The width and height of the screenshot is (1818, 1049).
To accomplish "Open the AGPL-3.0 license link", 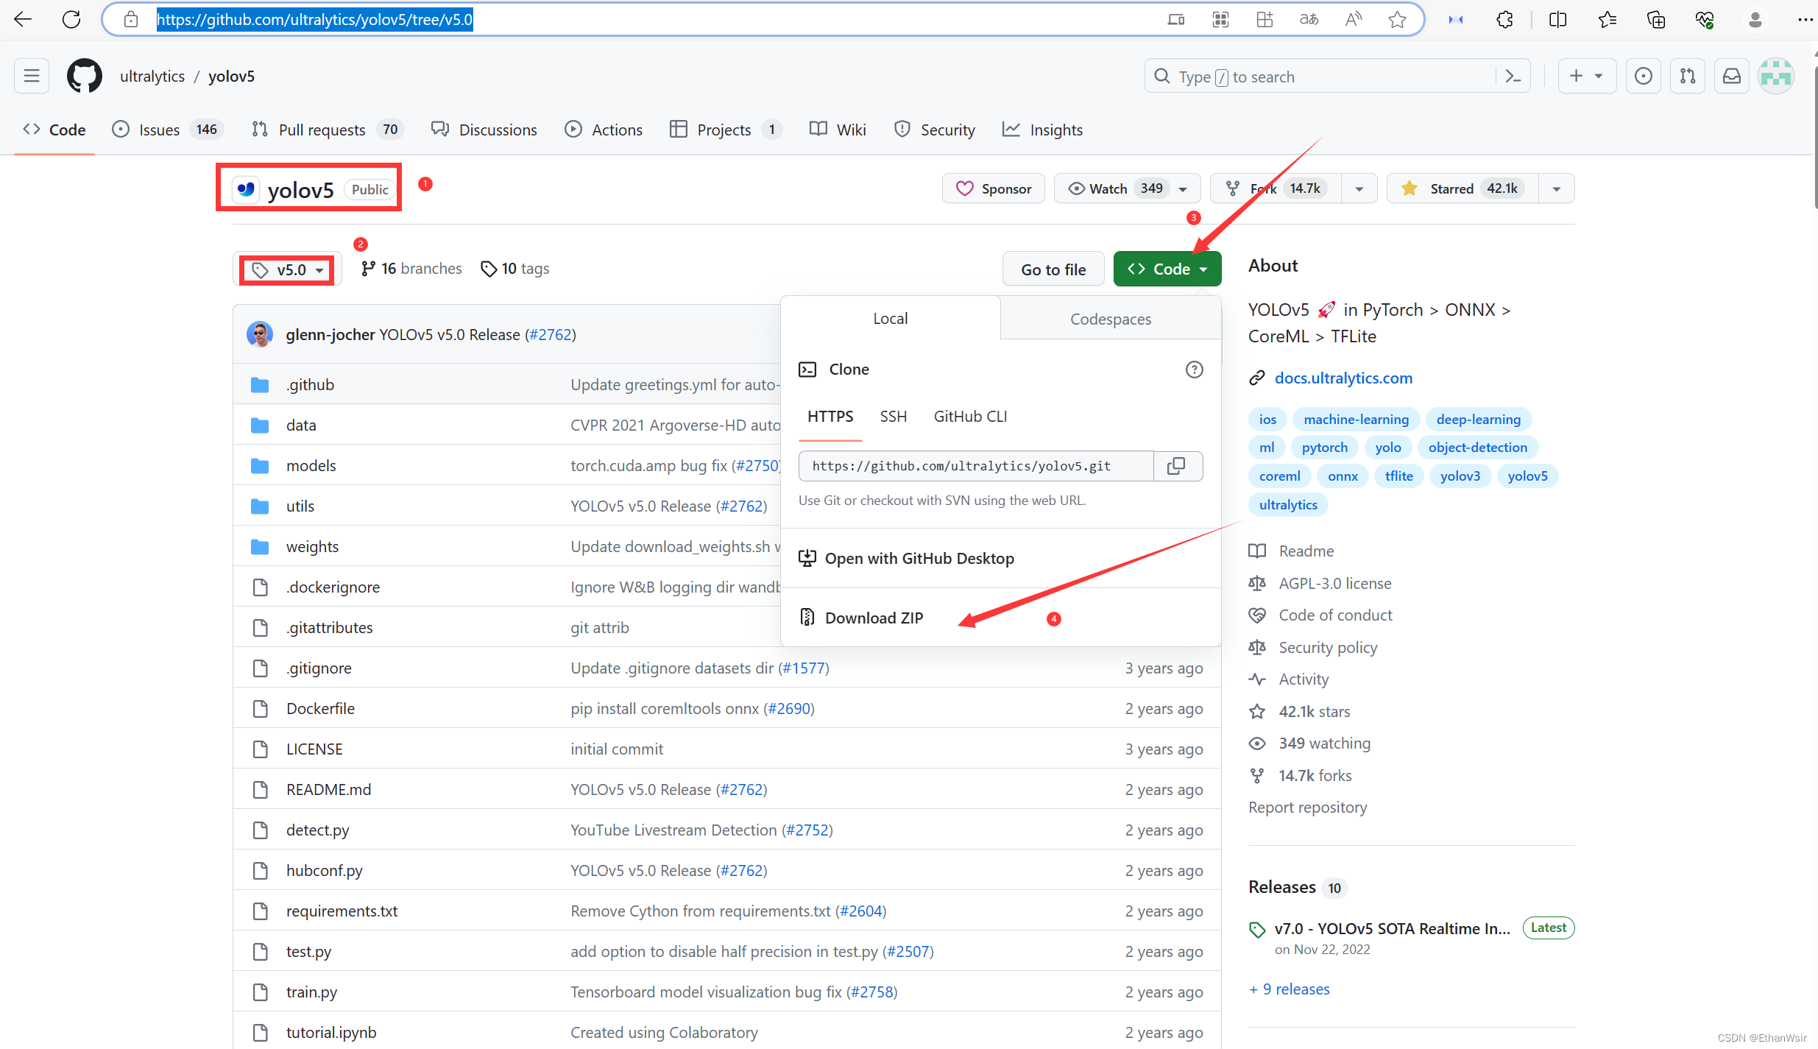I will pyautogui.click(x=1334, y=583).
